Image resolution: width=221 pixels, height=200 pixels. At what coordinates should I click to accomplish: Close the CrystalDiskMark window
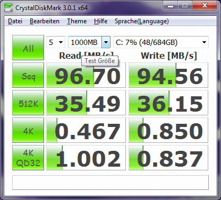pyautogui.click(x=205, y=6)
